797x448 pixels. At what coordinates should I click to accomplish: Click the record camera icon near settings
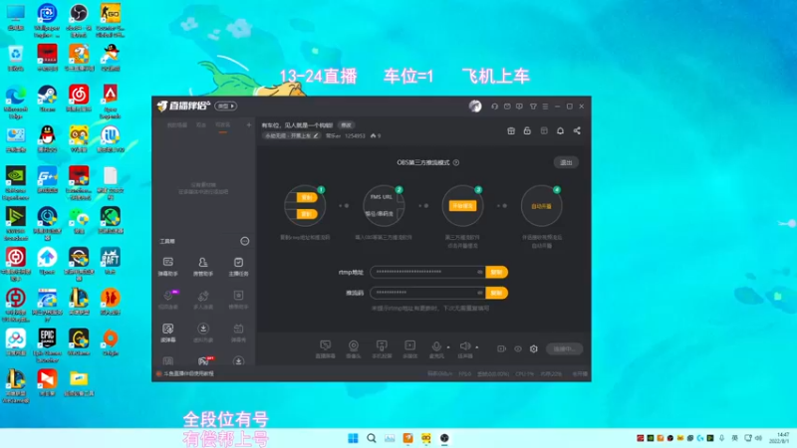click(x=501, y=349)
